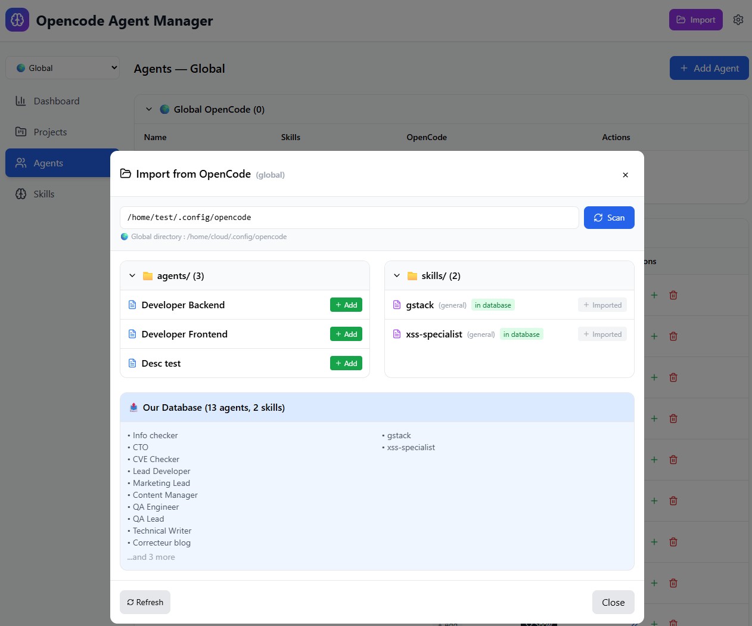752x626 pixels.
Task: Collapse the agents/ (3) folder
Action: tap(132, 275)
